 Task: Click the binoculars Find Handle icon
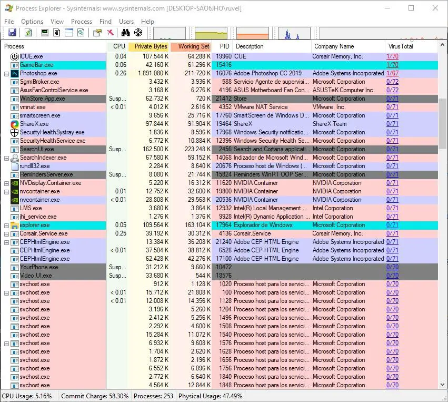tap(125, 33)
